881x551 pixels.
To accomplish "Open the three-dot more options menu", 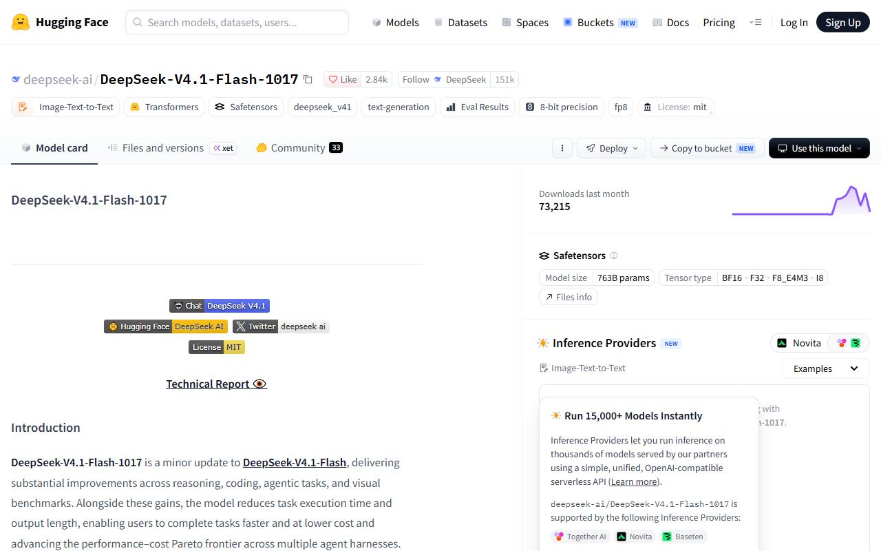I will tap(562, 148).
